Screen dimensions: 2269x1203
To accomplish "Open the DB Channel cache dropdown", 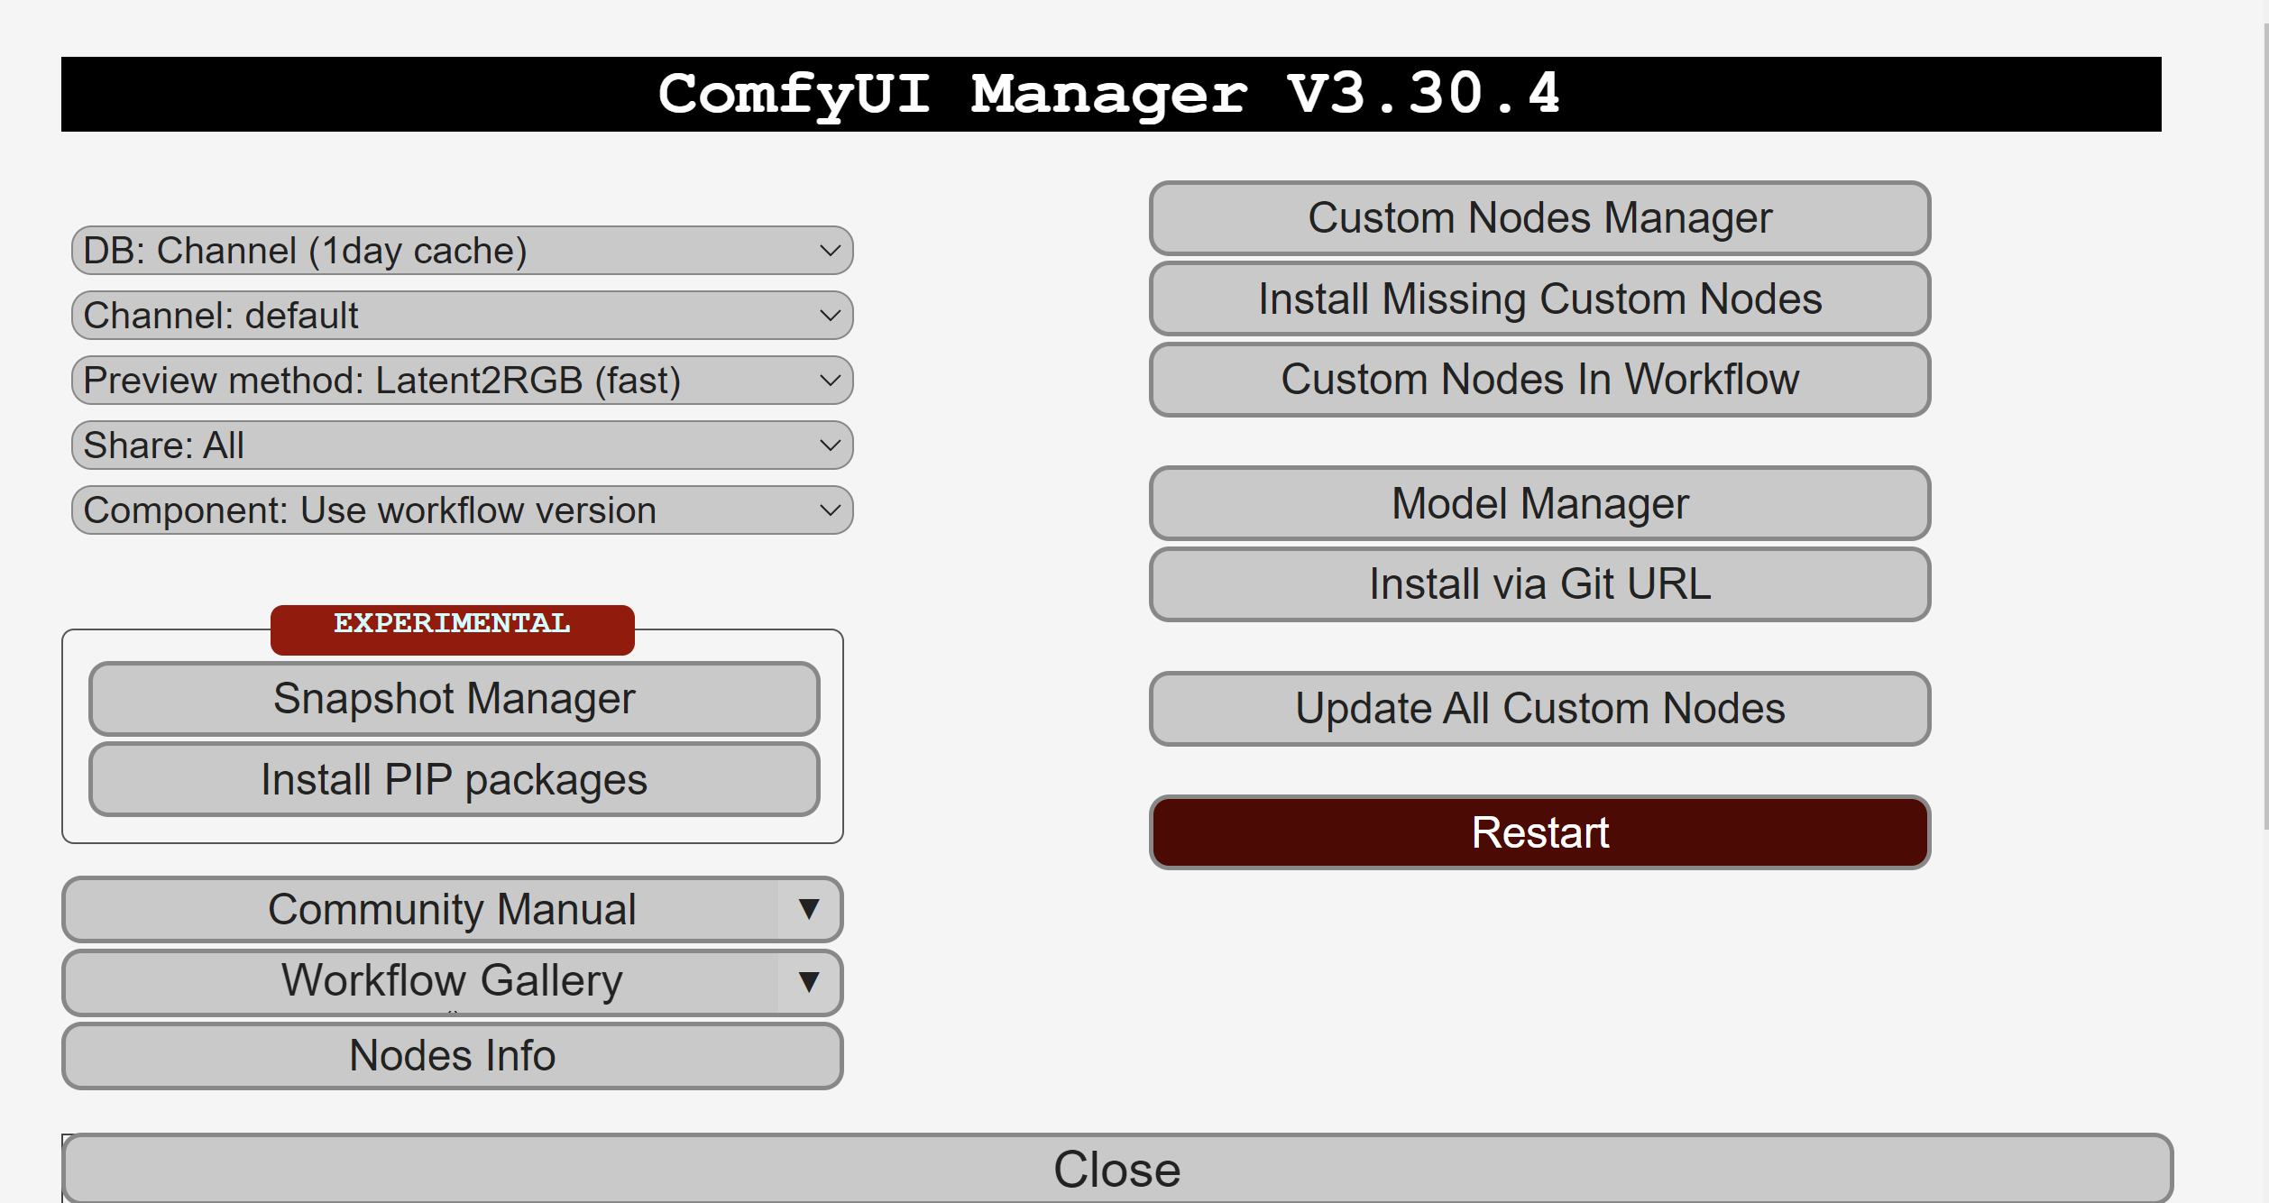I will pos(462,251).
